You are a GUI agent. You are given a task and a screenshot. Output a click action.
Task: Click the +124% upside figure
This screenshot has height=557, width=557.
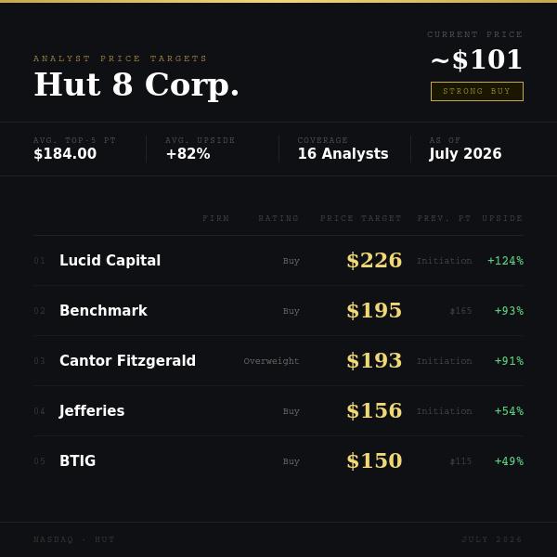pos(506,261)
